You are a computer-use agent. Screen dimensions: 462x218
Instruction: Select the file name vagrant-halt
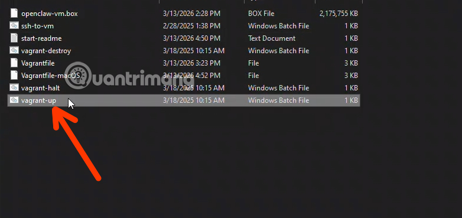[x=41, y=88]
